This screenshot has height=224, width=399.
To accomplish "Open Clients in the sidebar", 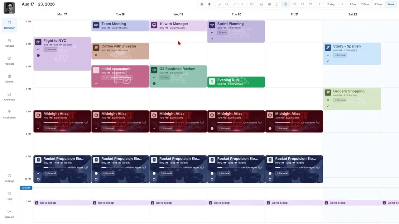I will pyautogui.click(x=9, y=79).
